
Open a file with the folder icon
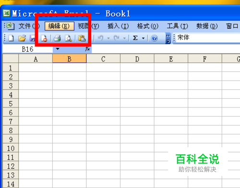click(x=22, y=38)
